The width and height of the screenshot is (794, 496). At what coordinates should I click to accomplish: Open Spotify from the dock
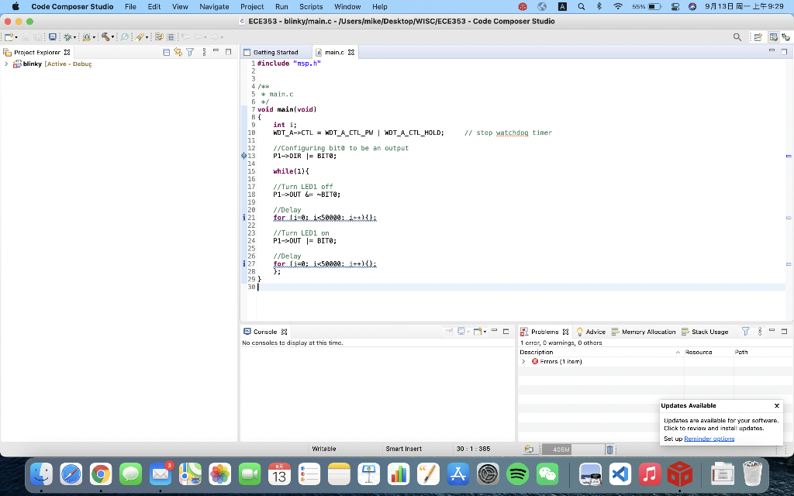click(x=517, y=474)
